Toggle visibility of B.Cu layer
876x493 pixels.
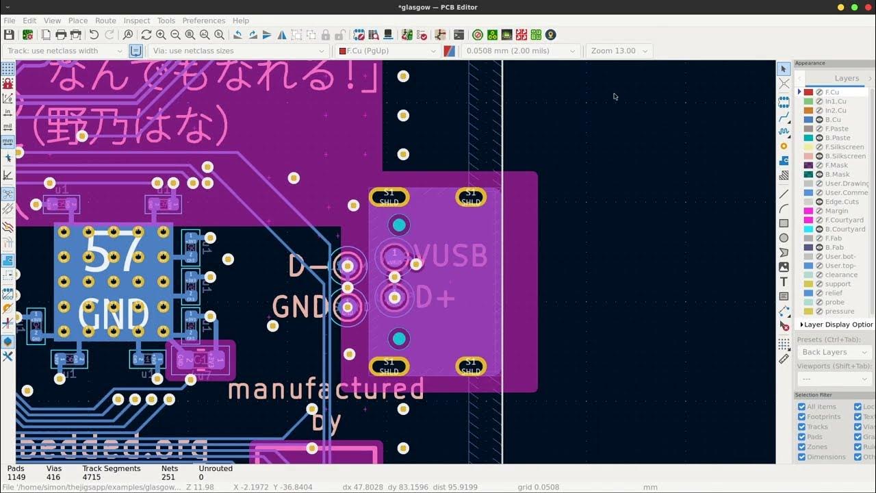819,119
